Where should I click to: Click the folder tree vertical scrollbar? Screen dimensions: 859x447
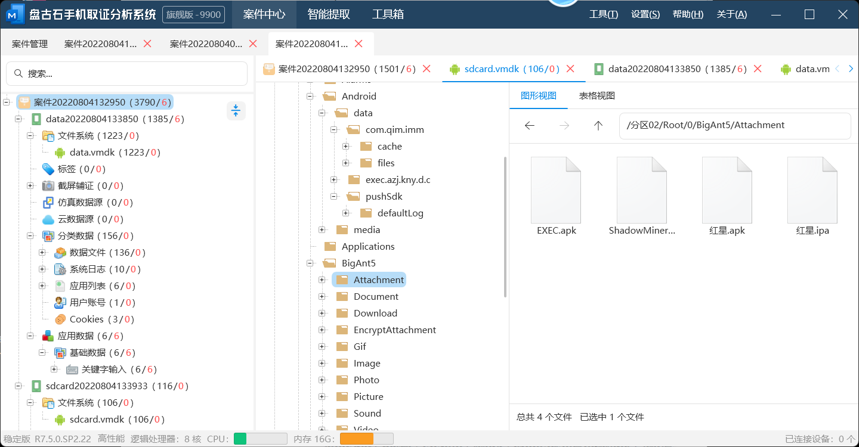tap(506, 226)
